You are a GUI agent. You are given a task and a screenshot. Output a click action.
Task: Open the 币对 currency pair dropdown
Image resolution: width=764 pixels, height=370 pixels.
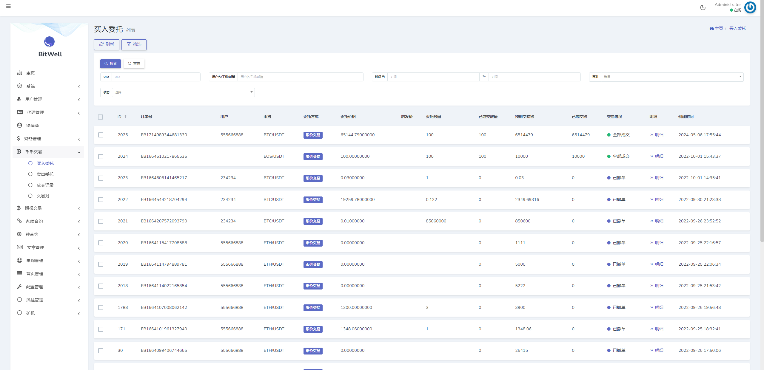click(672, 76)
